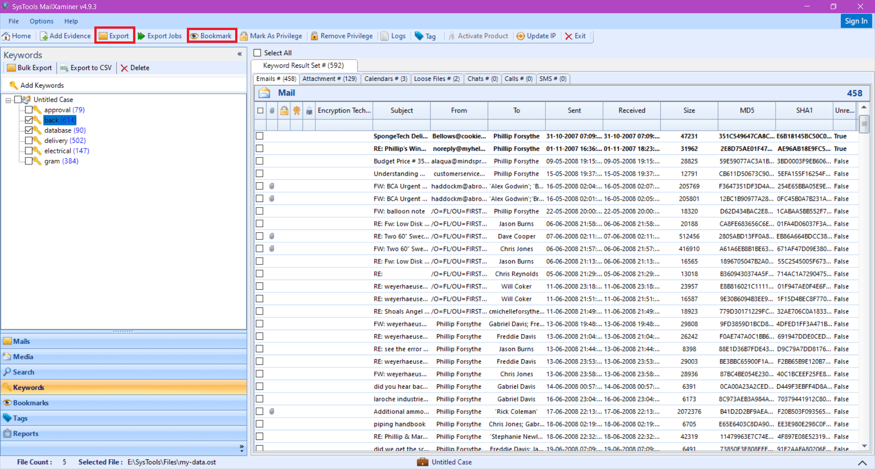Open Reports section in sidebar

(124, 433)
